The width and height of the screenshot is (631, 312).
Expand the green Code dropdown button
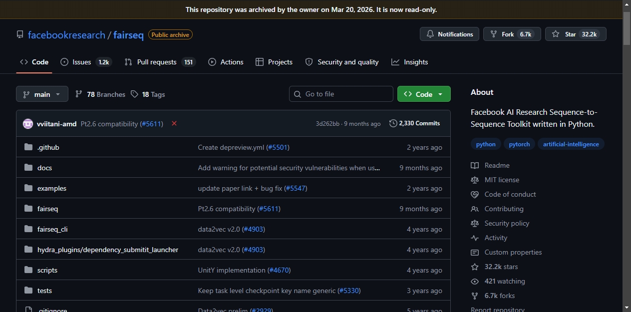(x=424, y=94)
